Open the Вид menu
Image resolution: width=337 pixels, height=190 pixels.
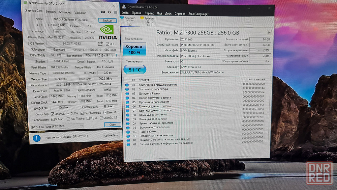point(160,13)
